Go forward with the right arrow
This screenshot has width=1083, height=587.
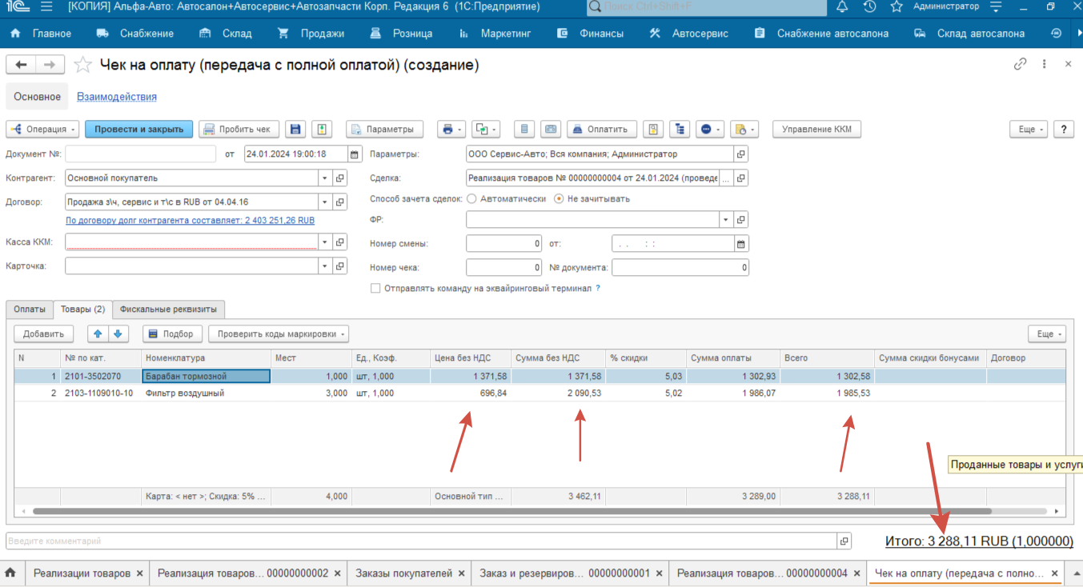pos(50,65)
